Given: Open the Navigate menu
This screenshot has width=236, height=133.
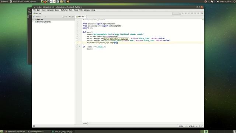Looking at the screenshot, I should (50, 10).
